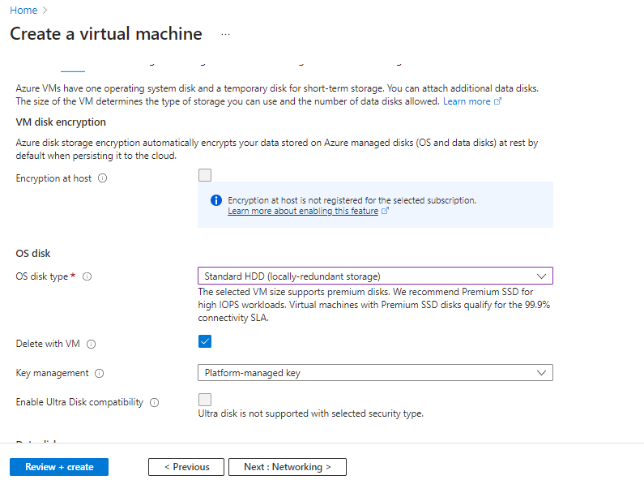Click the external link icon next to Learn more

(497, 101)
